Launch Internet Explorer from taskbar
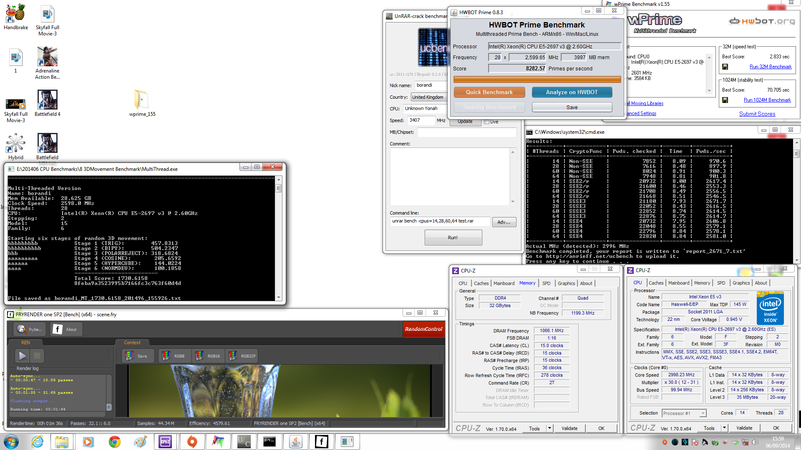Image resolution: width=801 pixels, height=450 pixels. (38, 442)
